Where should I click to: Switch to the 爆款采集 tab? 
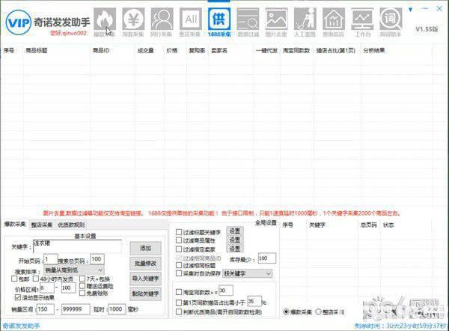(x=15, y=225)
